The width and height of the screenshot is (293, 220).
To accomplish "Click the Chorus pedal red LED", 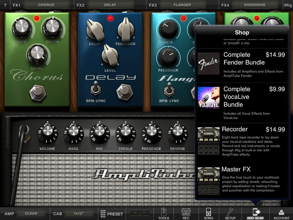I will (x=37, y=18).
